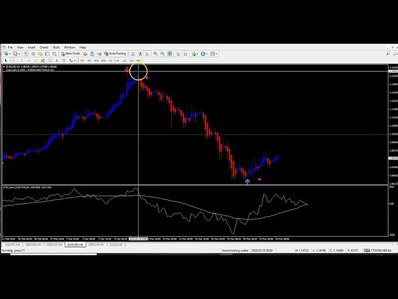The image size is (398, 299).
Task: Switch chart to line chart mode
Action: [147, 54]
